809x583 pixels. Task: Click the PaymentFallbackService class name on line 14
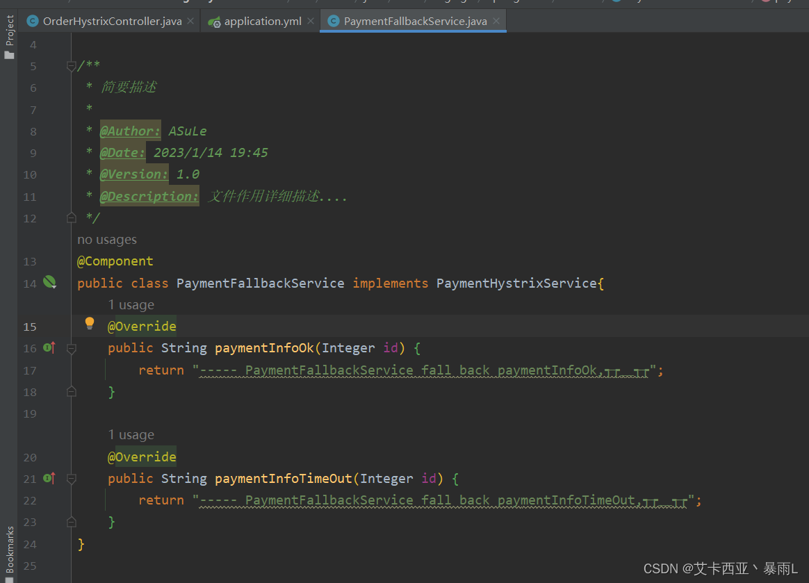click(x=260, y=284)
